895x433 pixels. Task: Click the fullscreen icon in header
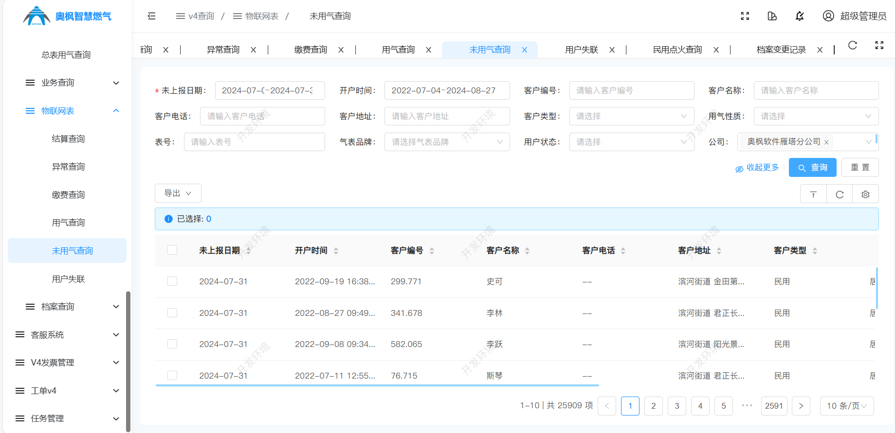click(x=745, y=16)
